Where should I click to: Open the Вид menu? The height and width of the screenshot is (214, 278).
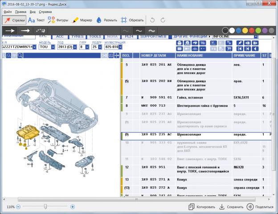(x=33, y=12)
